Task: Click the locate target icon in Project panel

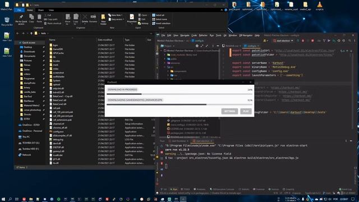Action: coord(197,46)
